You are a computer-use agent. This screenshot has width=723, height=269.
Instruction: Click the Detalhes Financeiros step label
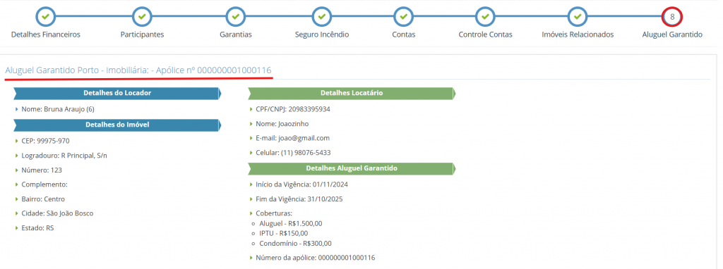(46, 35)
